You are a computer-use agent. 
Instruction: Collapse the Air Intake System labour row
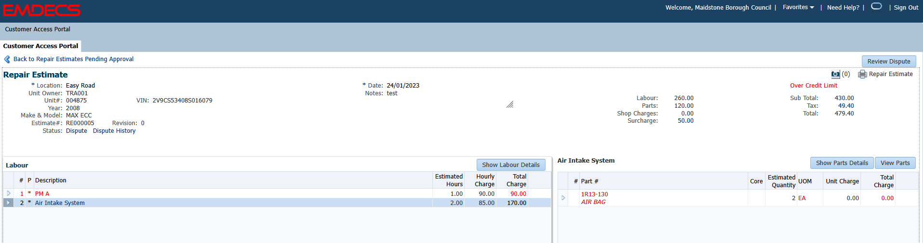click(9, 203)
